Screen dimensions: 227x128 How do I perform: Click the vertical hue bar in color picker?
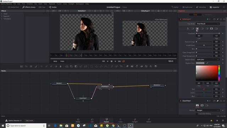219,73
